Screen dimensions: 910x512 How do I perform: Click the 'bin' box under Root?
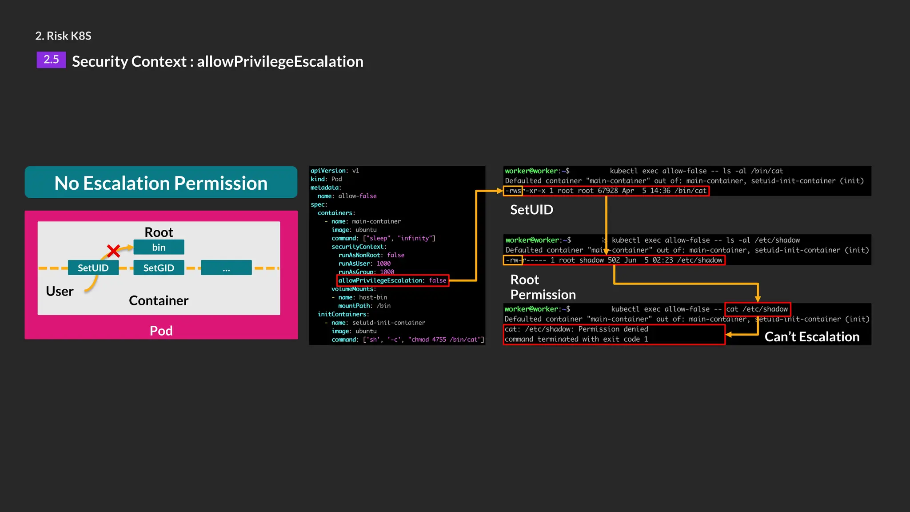click(x=159, y=247)
